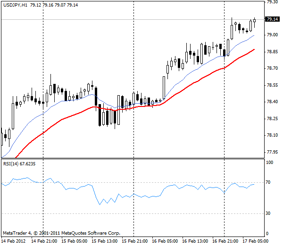Click the 79.30 price axis label

272,2
